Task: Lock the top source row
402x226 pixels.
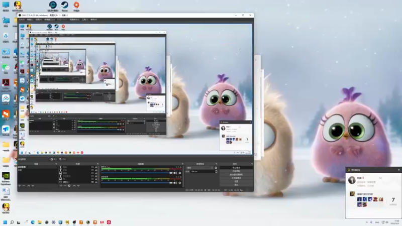Action: [x=96, y=167]
